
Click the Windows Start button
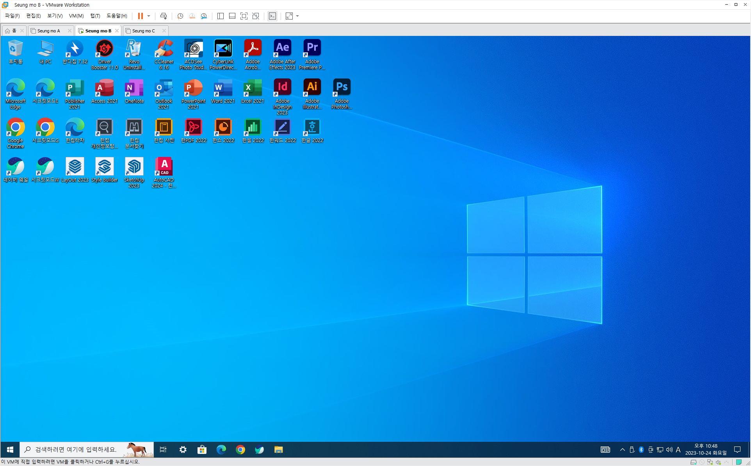point(10,450)
